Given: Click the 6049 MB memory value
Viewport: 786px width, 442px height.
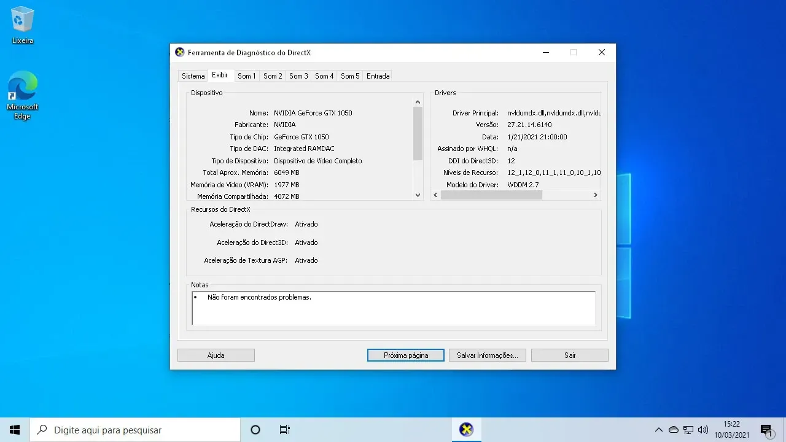Looking at the screenshot, I should (x=287, y=173).
